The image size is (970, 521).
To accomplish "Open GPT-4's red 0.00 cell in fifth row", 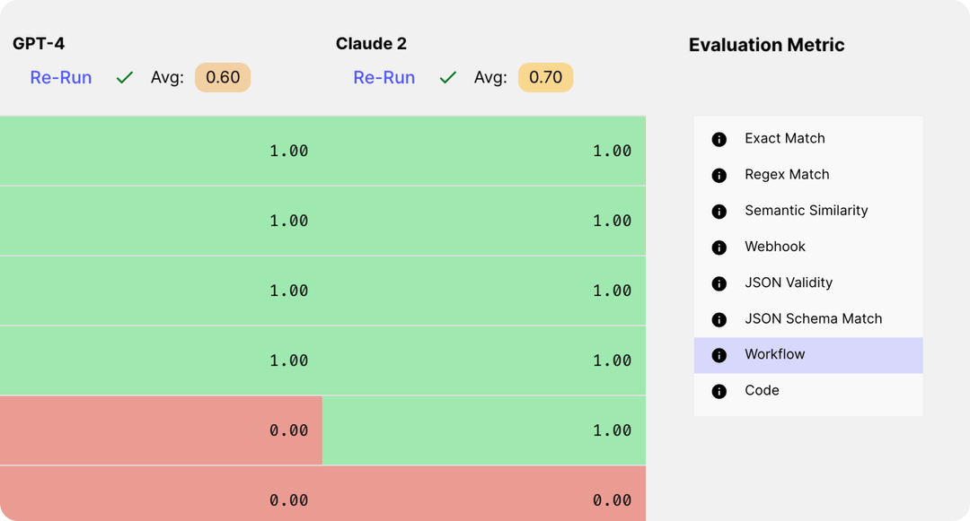I will click(161, 430).
